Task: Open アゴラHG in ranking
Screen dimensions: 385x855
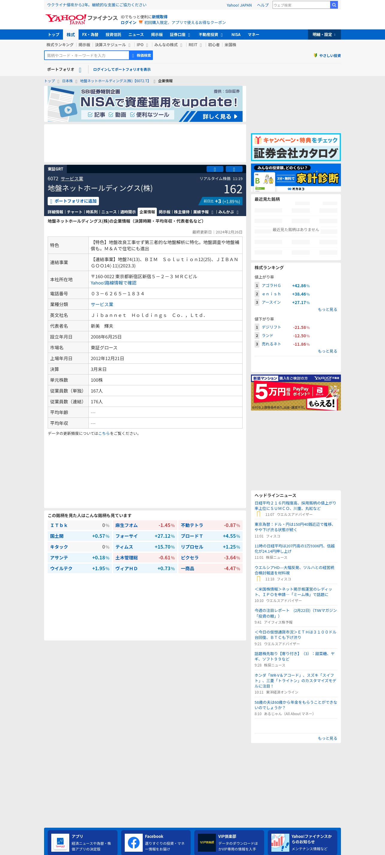Action: click(x=271, y=285)
